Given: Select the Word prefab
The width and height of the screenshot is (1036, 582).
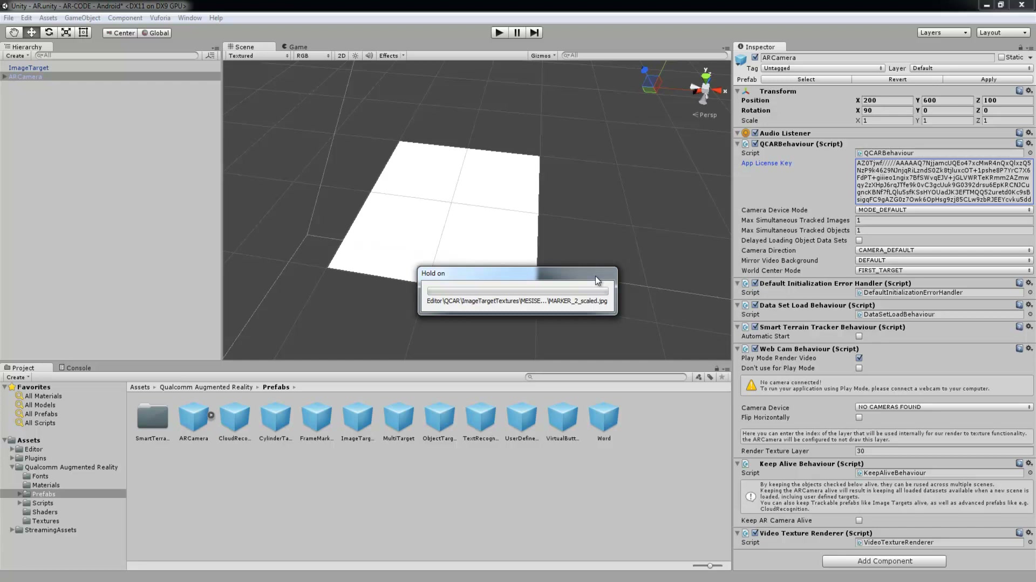Looking at the screenshot, I should (604, 422).
